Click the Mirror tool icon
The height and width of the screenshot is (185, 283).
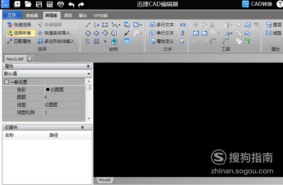(x=213, y=25)
